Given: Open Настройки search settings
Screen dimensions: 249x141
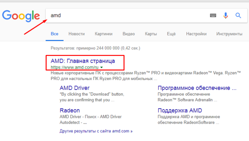Looking at the screenshot, I should (x=196, y=34).
